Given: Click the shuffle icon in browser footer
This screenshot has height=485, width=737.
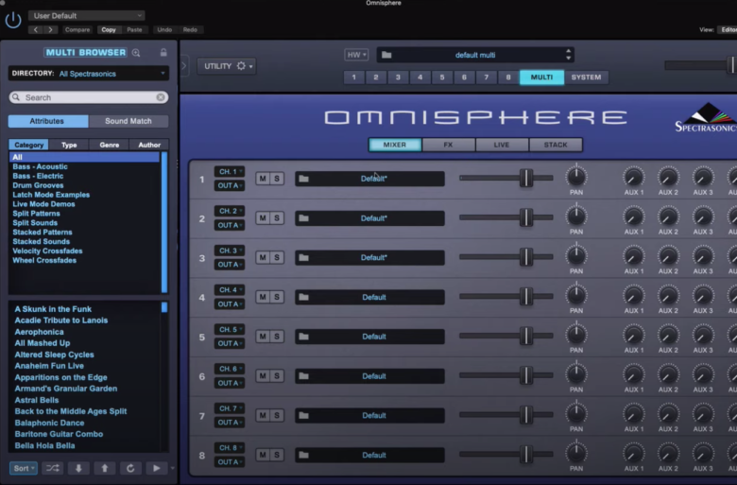Looking at the screenshot, I should (x=52, y=468).
